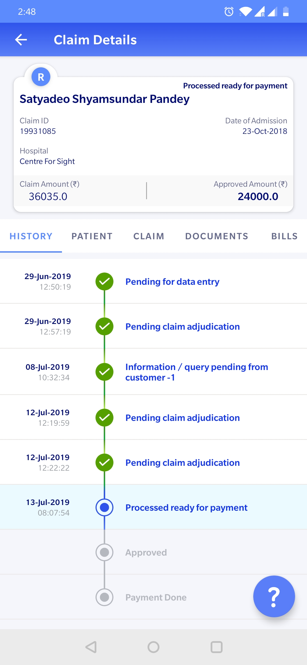Open the help question mark button
The width and height of the screenshot is (307, 665).
coord(274,596)
